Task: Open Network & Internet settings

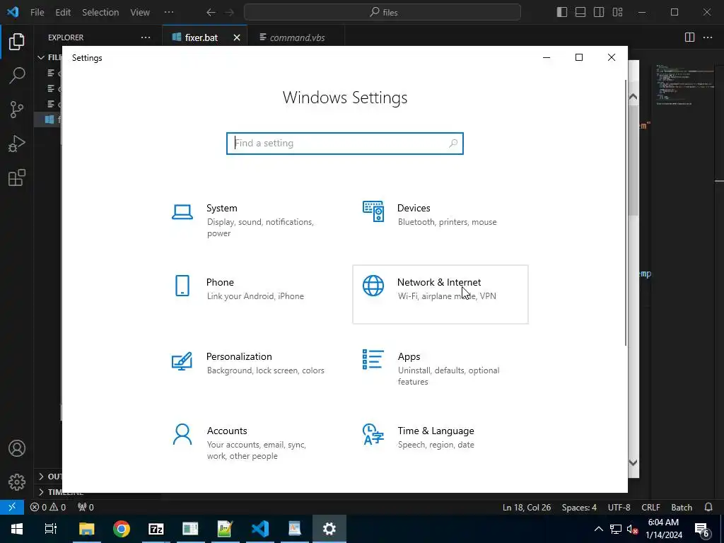Action: 440,294
